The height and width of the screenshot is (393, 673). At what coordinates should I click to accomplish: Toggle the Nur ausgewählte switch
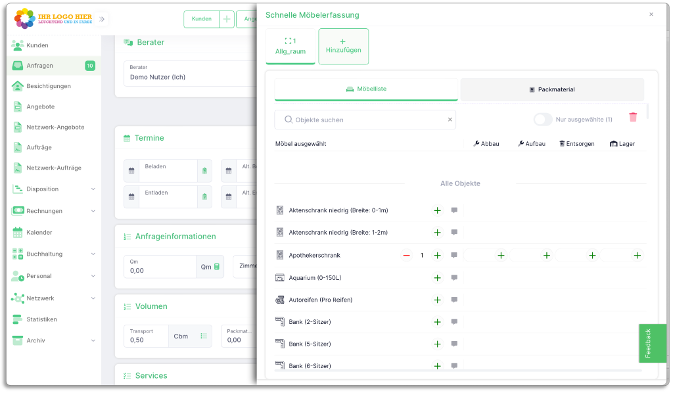(543, 120)
